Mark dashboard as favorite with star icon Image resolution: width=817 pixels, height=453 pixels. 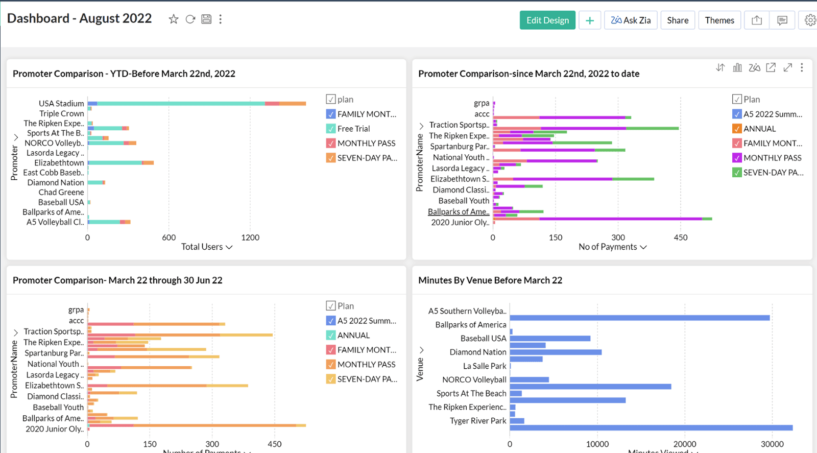point(174,19)
